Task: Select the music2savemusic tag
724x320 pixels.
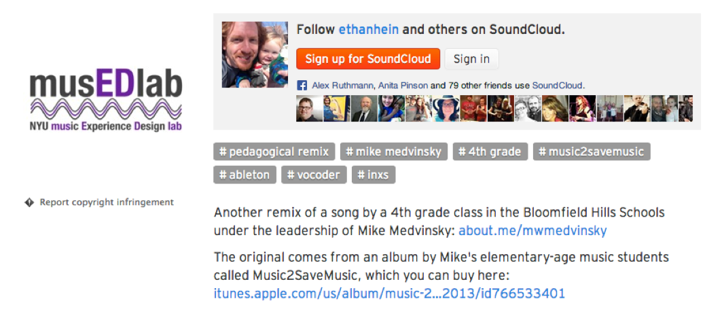Action: tap(592, 152)
